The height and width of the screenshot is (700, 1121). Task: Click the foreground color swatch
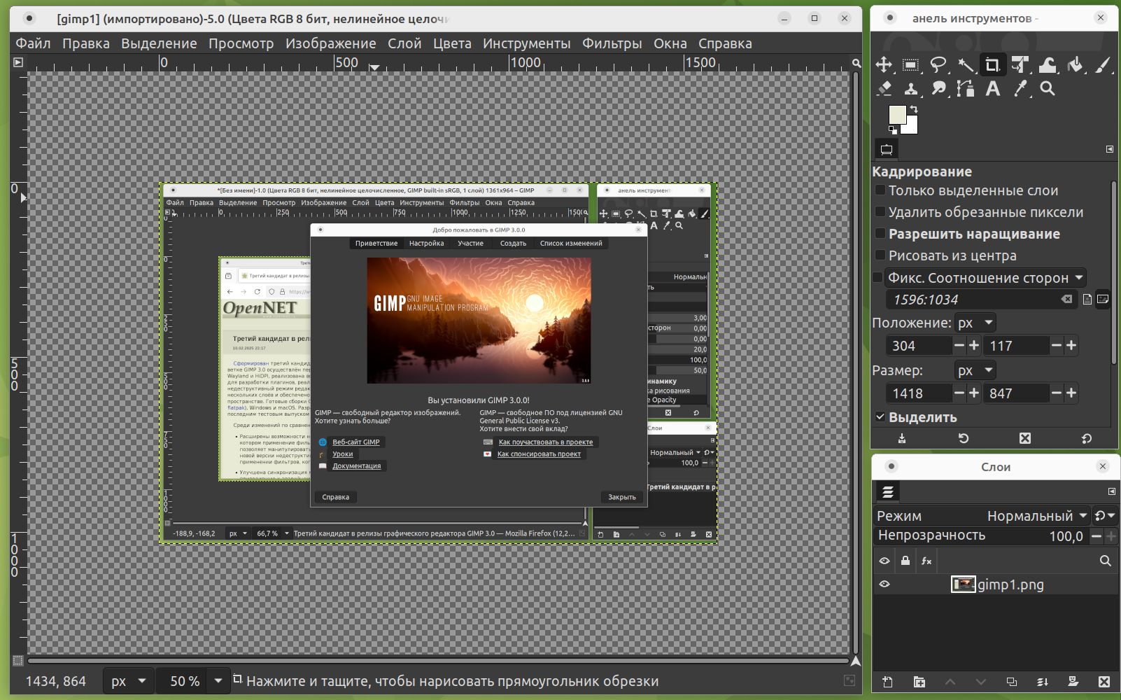point(896,115)
